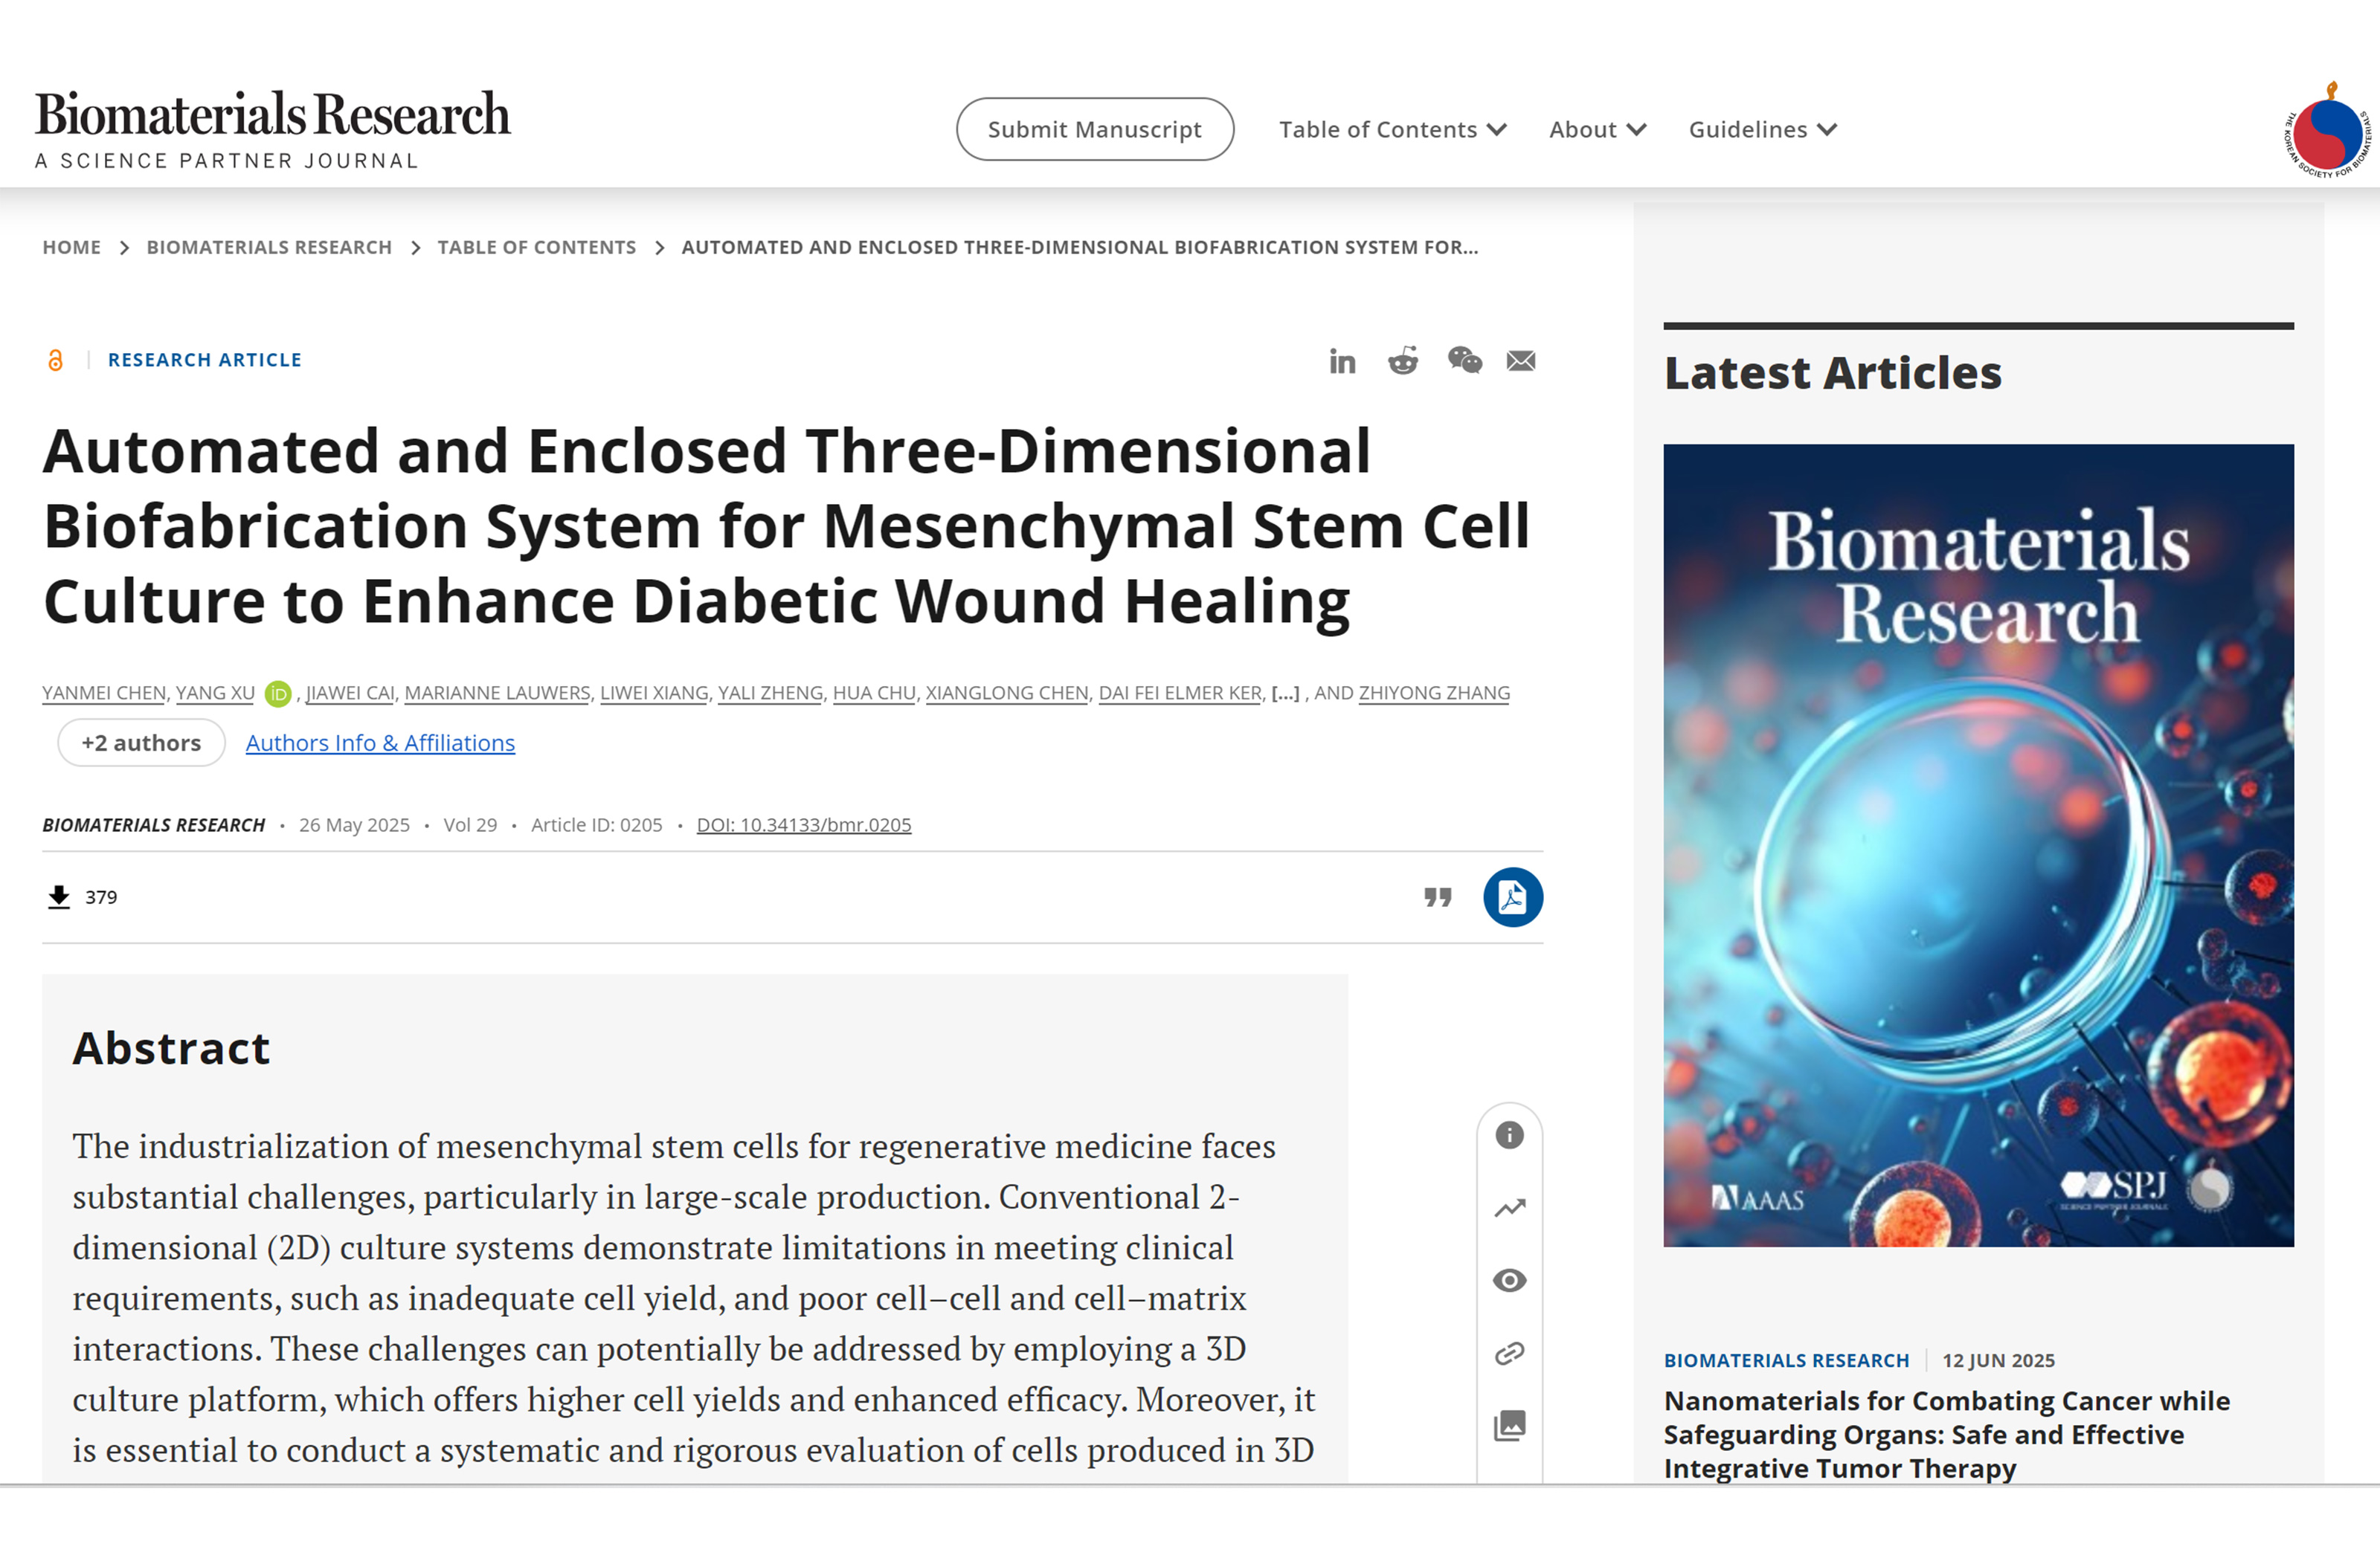Open author Yali Zheng's profile
The height and width of the screenshot is (1561, 2380).
click(x=770, y=693)
